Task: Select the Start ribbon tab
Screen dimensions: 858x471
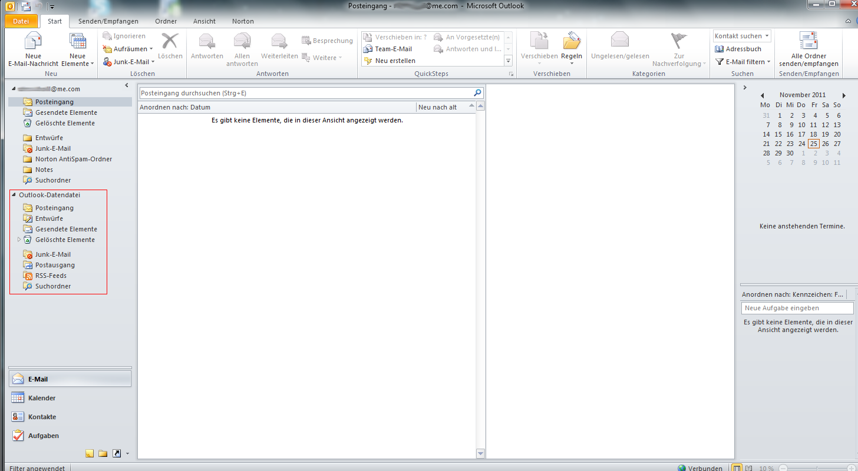Action: click(55, 21)
